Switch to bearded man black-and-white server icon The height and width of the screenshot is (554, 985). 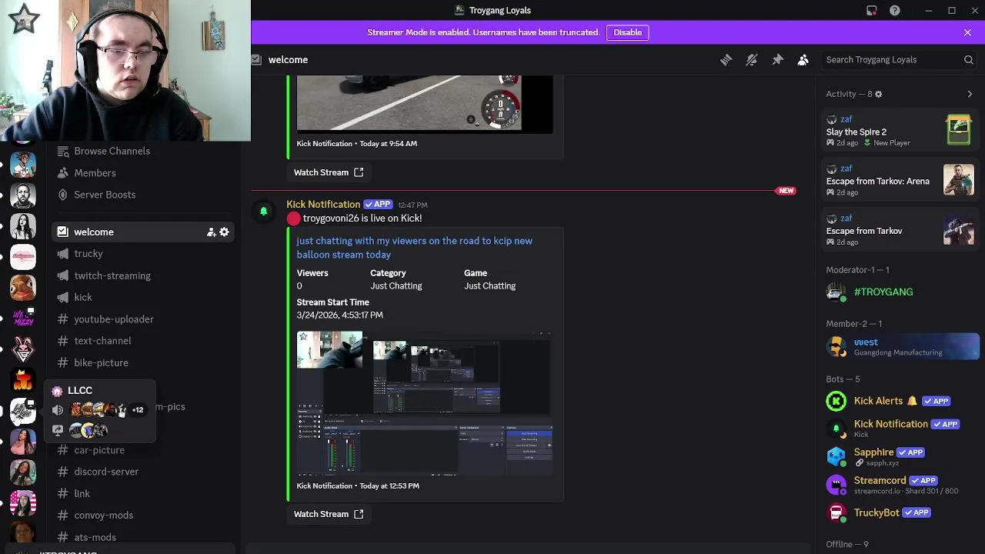tap(23, 195)
